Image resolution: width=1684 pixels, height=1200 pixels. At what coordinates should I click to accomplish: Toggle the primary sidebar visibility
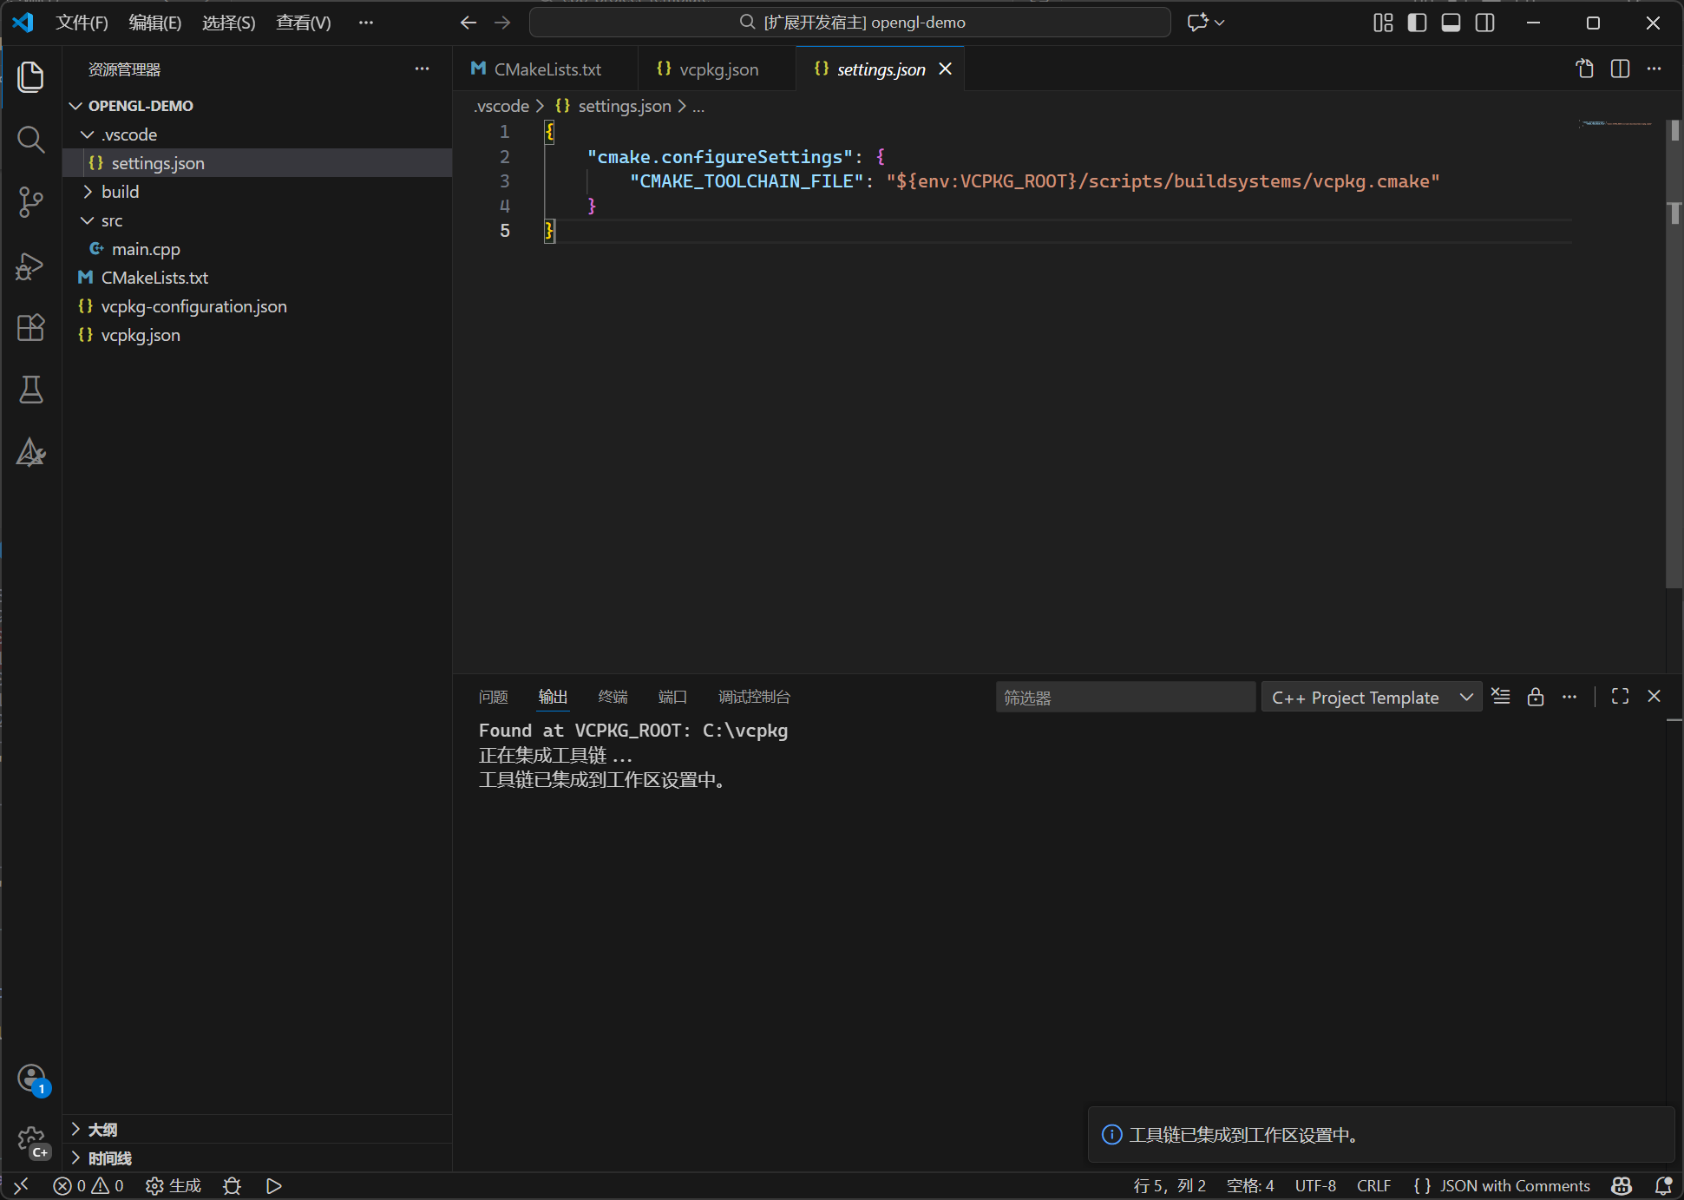(x=1416, y=23)
